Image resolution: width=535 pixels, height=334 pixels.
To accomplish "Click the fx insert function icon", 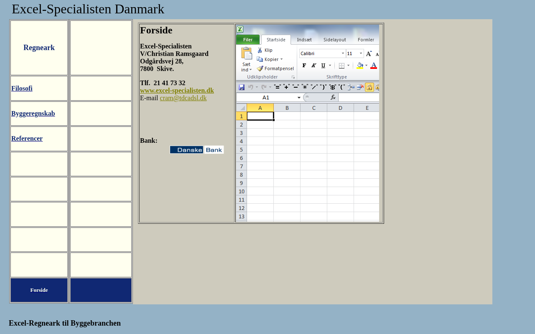I will pyautogui.click(x=333, y=97).
